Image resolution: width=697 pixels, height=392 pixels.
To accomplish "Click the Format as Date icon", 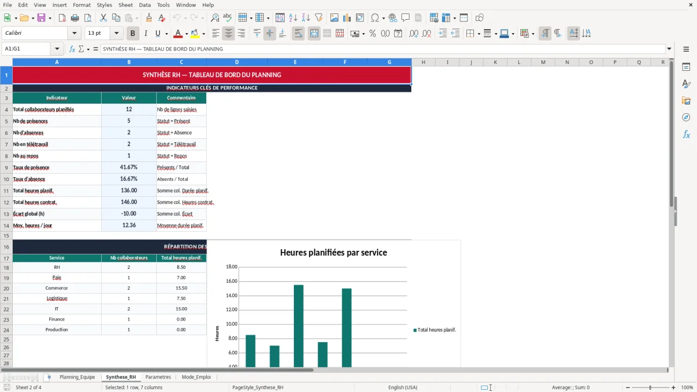I will click(x=398, y=34).
